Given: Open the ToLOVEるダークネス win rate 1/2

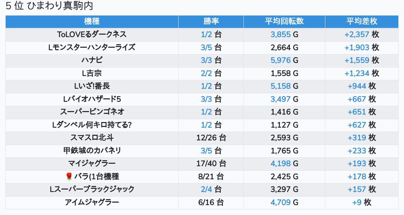Looking at the screenshot, I should tap(206, 34).
